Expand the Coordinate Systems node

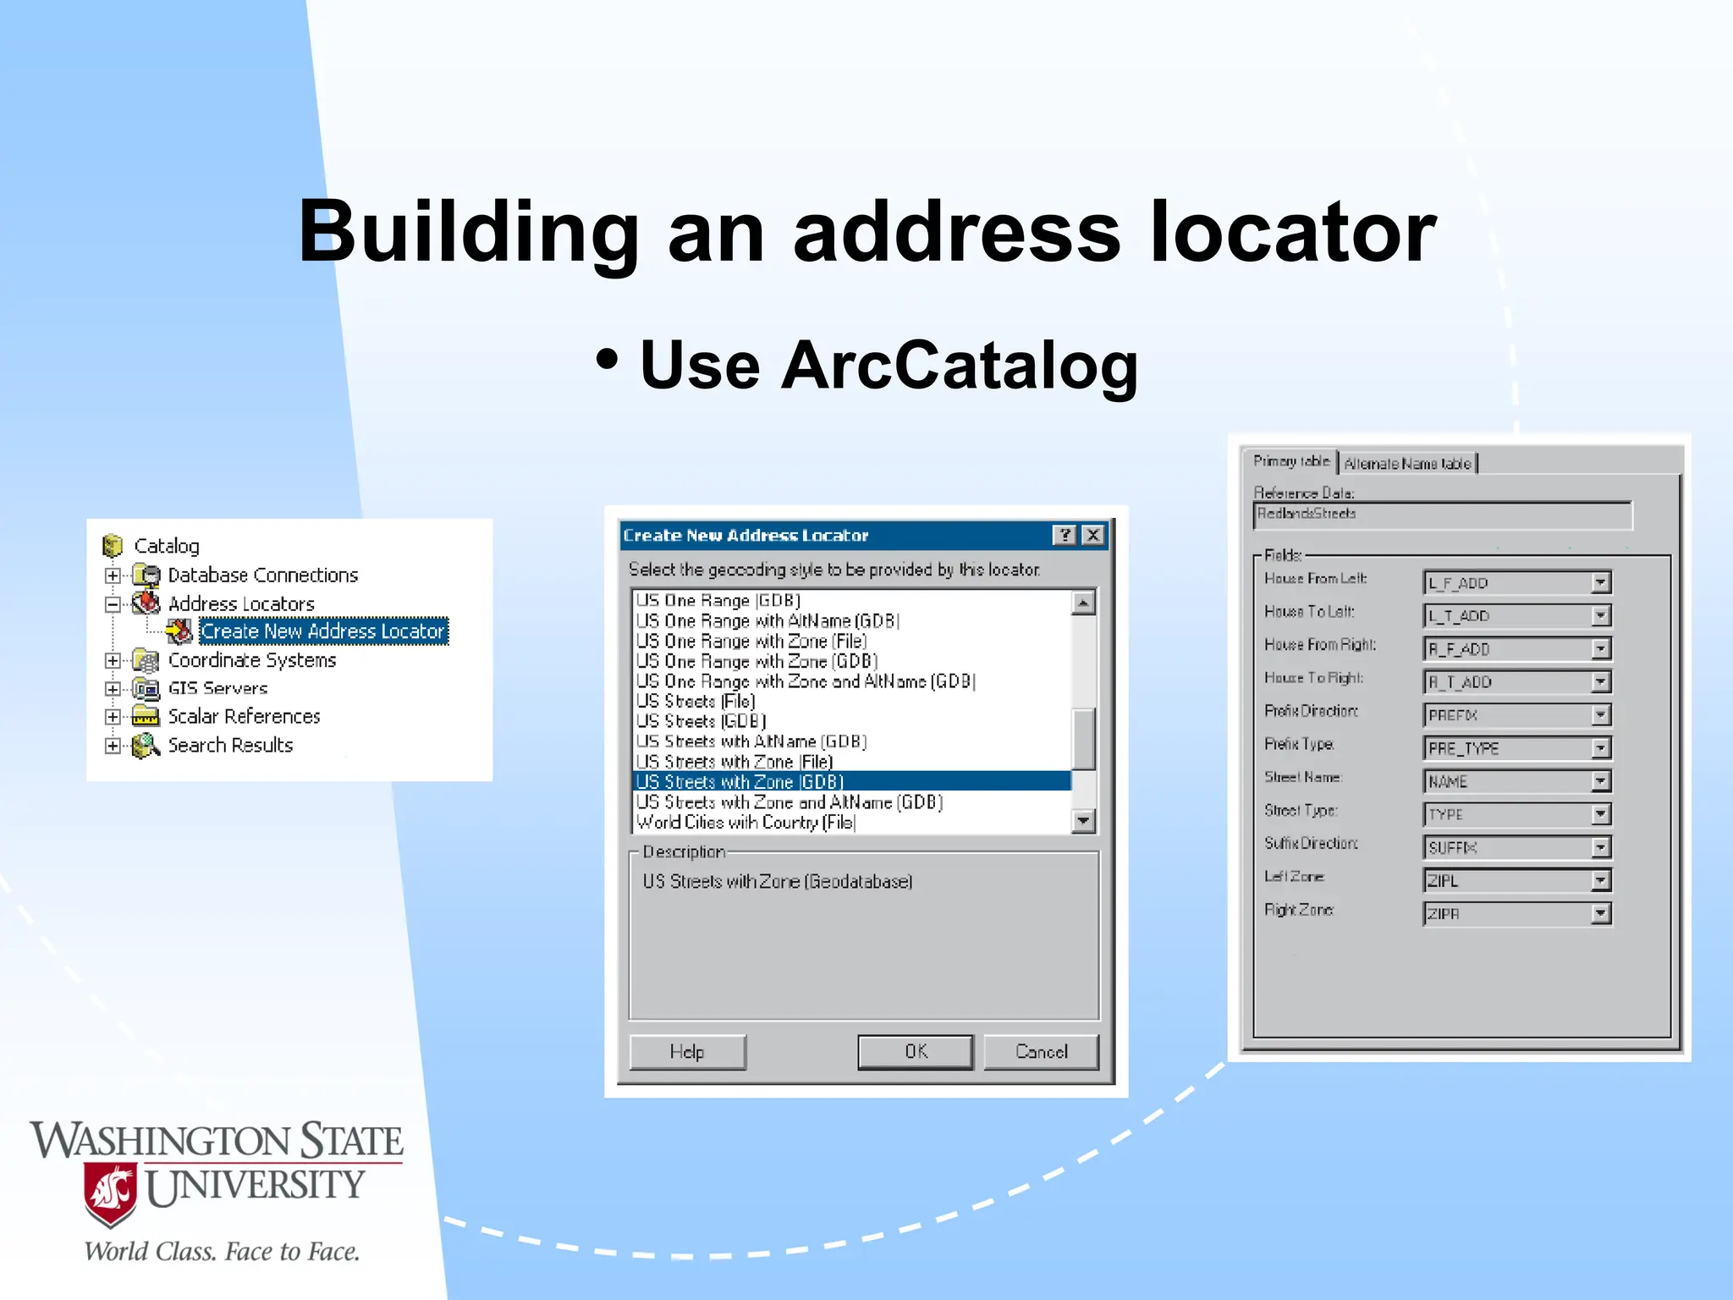113,660
